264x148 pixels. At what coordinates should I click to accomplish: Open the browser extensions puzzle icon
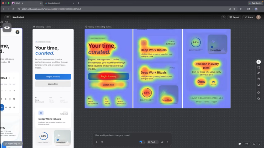(x=241, y=9)
